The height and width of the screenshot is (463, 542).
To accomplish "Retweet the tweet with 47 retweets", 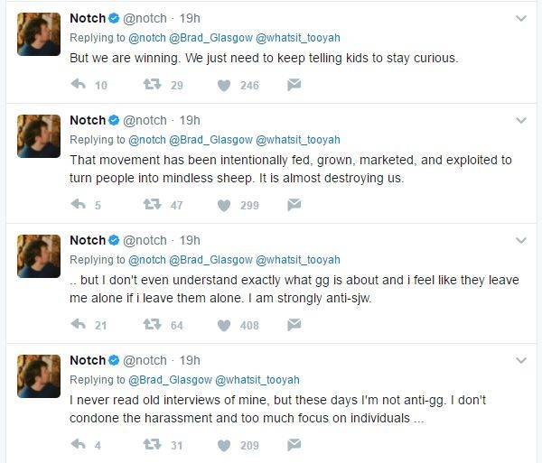I will click(x=153, y=205).
